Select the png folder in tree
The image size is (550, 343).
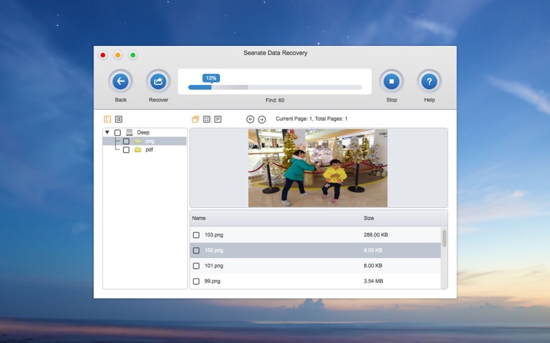[149, 141]
